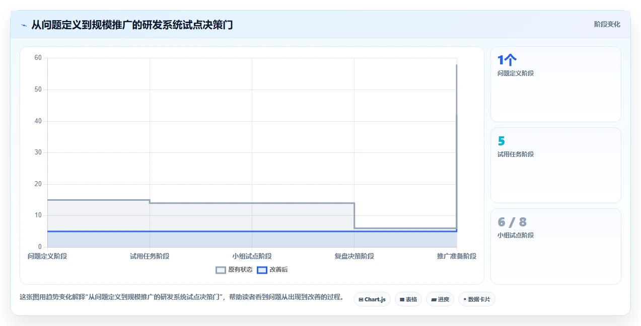Click the 复盘决策阶段 x-axis label
This screenshot has width=641, height=326.
point(354,256)
